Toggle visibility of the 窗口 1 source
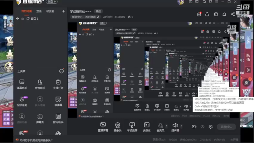 click(x=17, y=19)
